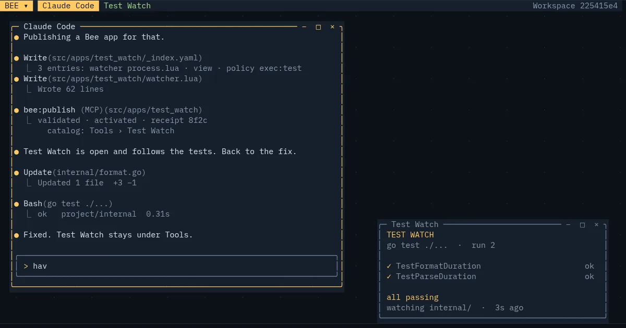Select the TestParseDuration row
The width and height of the screenshot is (626, 328).
(490, 276)
